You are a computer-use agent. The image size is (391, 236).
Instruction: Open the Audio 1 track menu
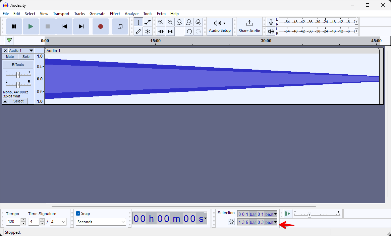31,51
